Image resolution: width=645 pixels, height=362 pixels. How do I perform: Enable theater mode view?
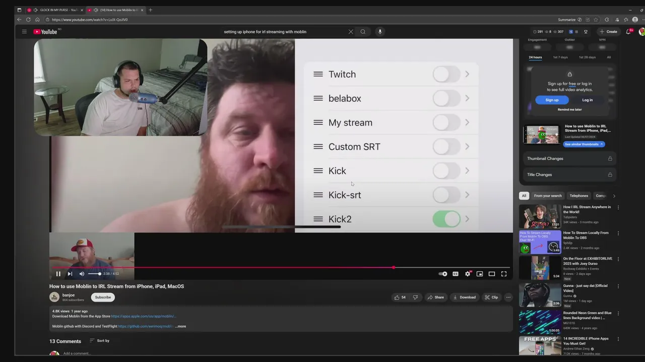(492, 274)
